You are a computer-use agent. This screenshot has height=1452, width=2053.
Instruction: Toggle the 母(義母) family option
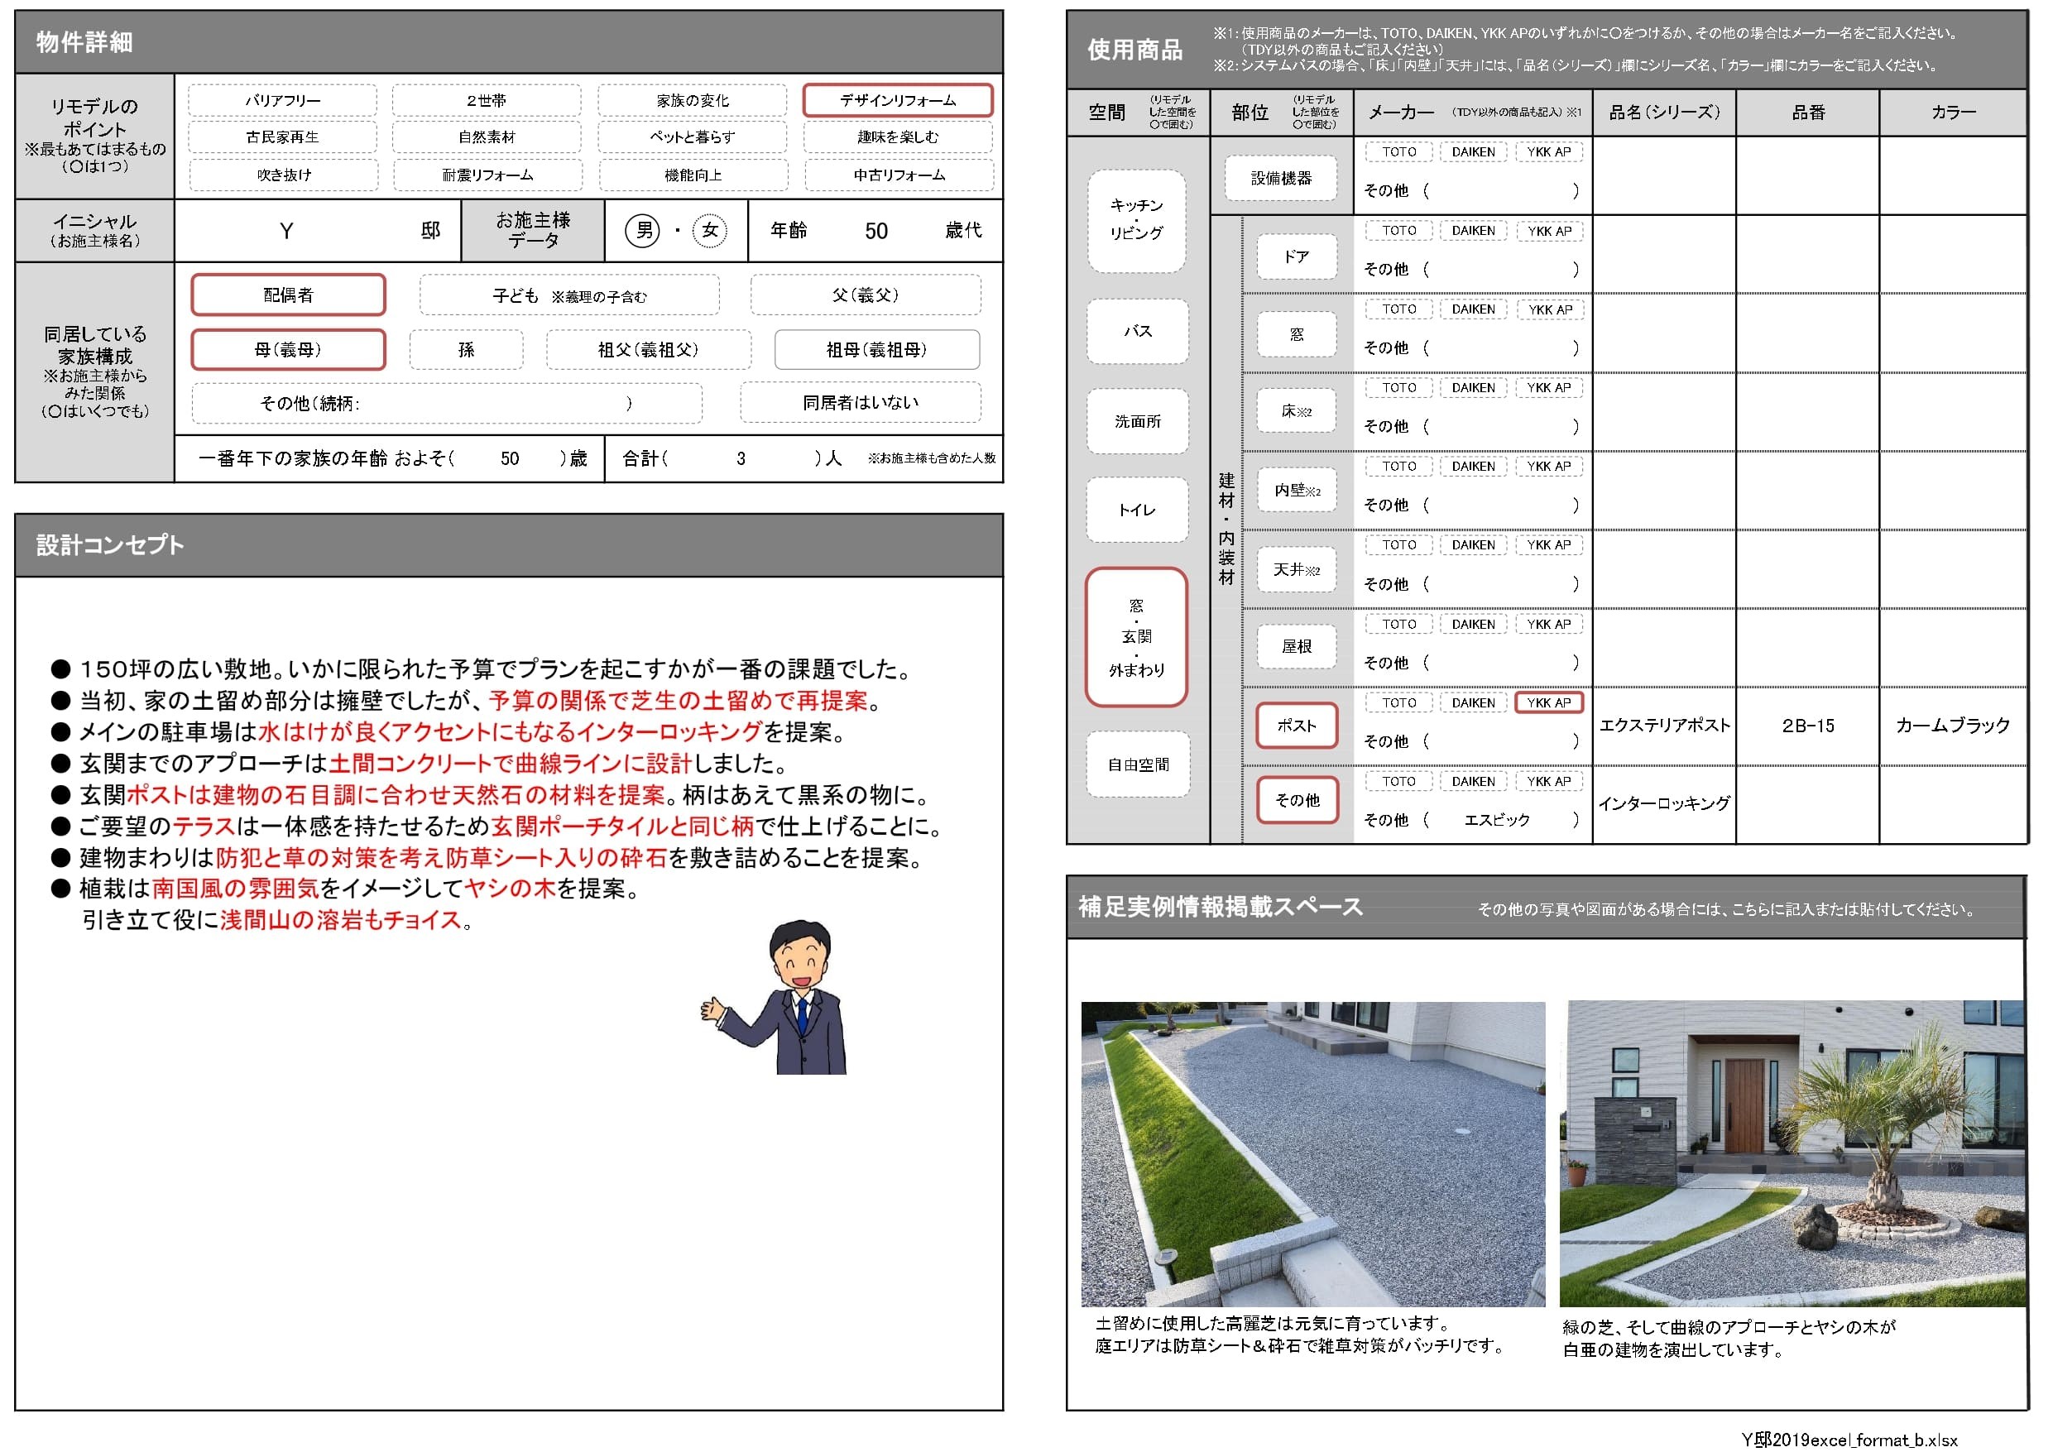pos(288,350)
